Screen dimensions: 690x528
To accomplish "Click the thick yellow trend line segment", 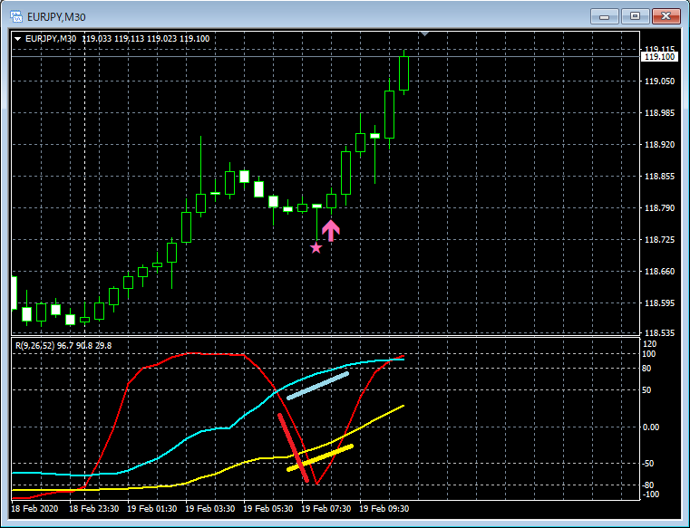I will point(320,458).
